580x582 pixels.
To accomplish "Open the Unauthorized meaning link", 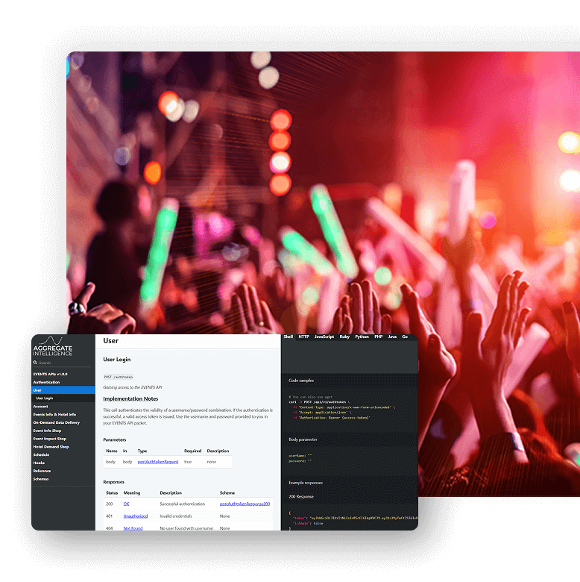I will (x=136, y=516).
